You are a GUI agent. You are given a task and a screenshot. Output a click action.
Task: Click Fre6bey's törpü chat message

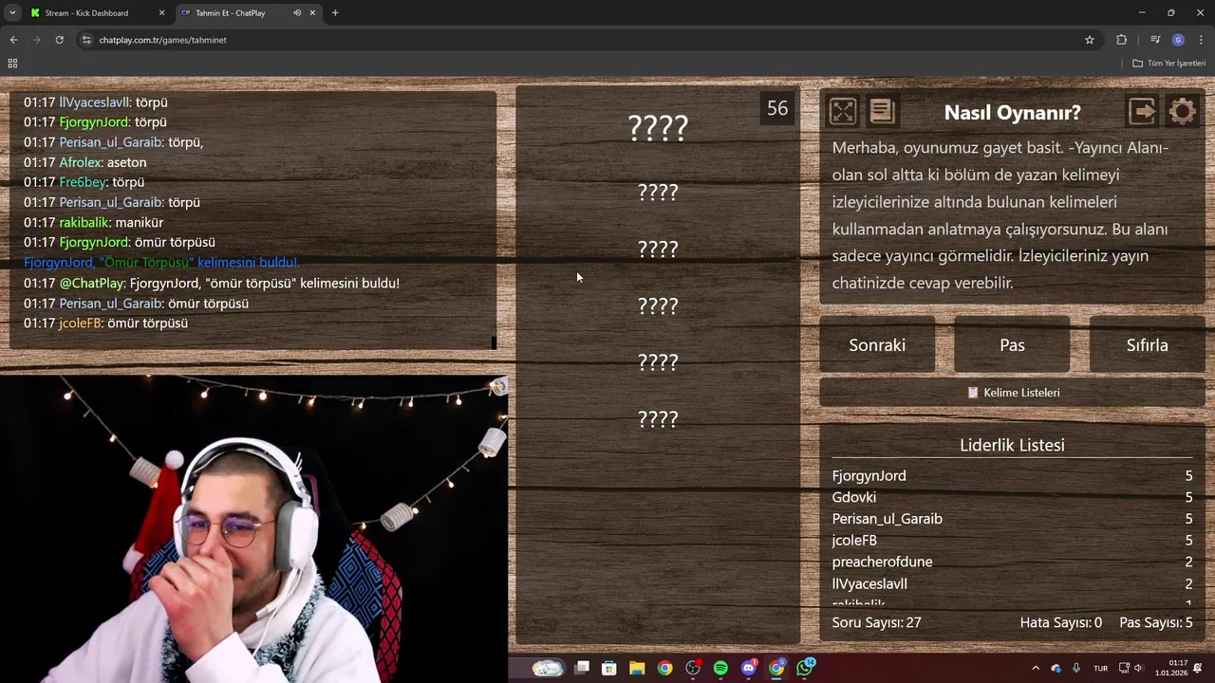click(84, 182)
